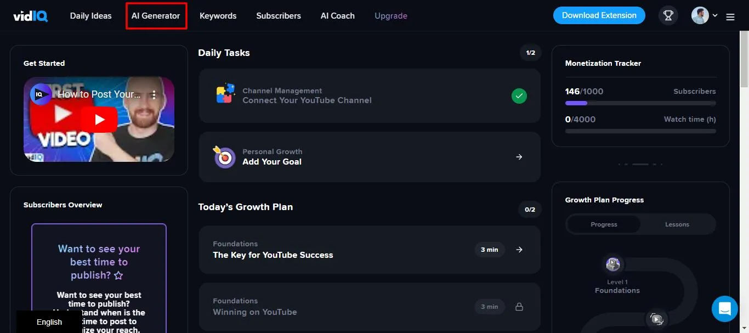Open the chat support bubble
The image size is (749, 333).
click(x=724, y=308)
